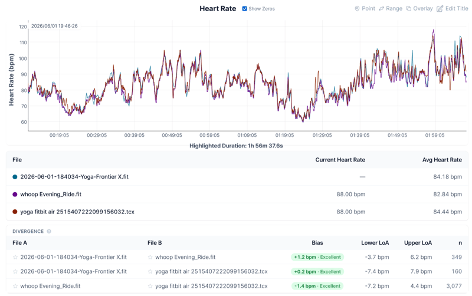Select 2026-06-01-184034-Yoga-Frontier X.fit file row
This screenshot has height=296, width=472.
coord(237,177)
